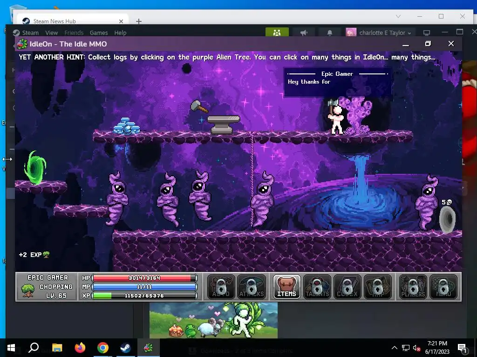Restore the IdleOn game window size
This screenshot has height=357, width=477.
[x=428, y=44]
